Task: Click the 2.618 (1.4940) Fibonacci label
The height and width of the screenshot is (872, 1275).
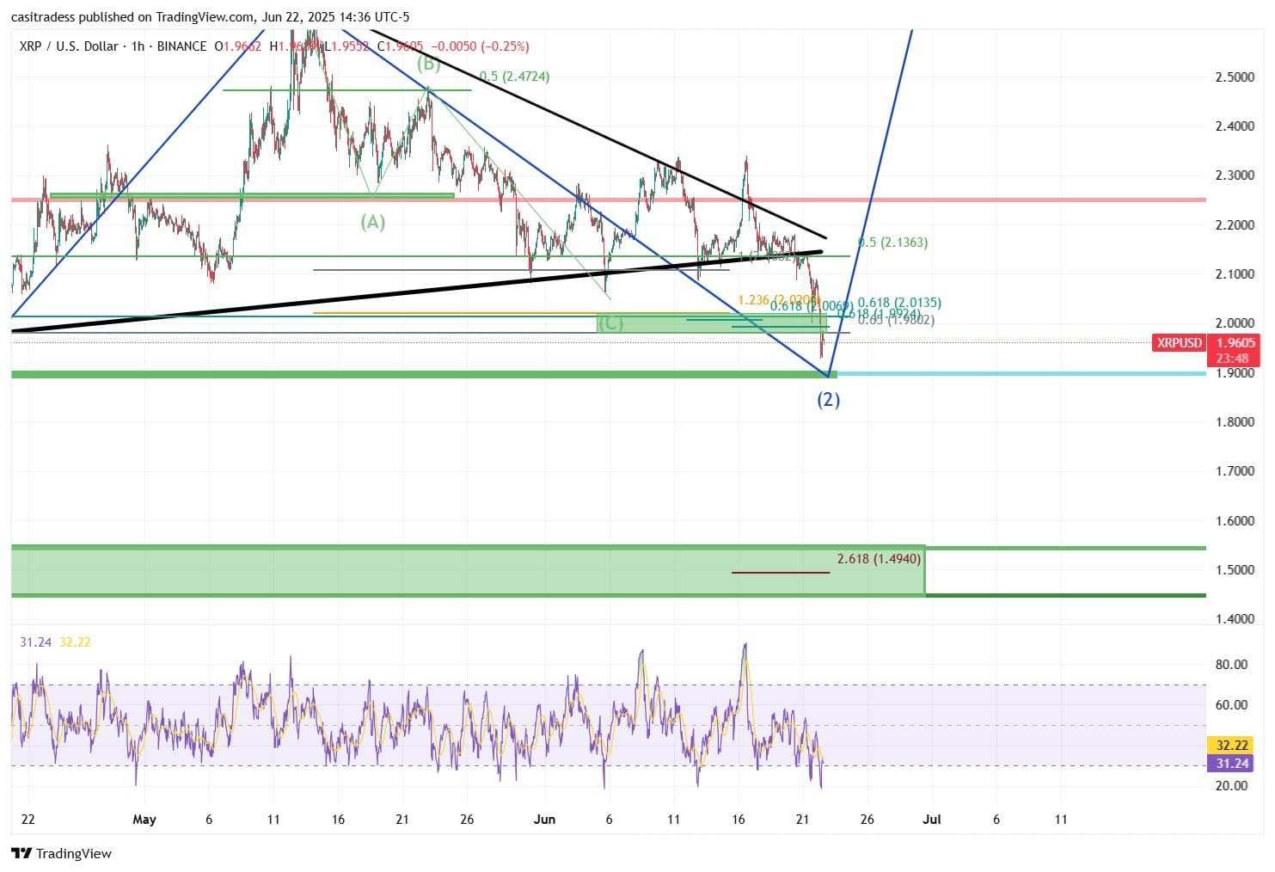Action: 879,558
